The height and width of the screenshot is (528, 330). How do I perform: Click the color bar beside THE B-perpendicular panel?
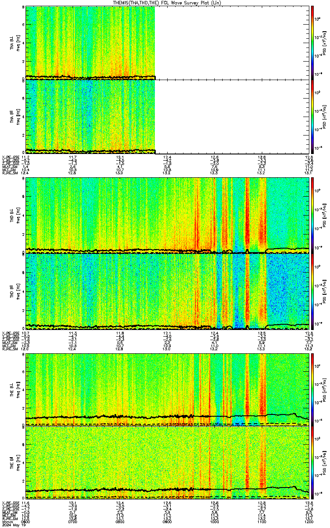[x=312, y=389]
